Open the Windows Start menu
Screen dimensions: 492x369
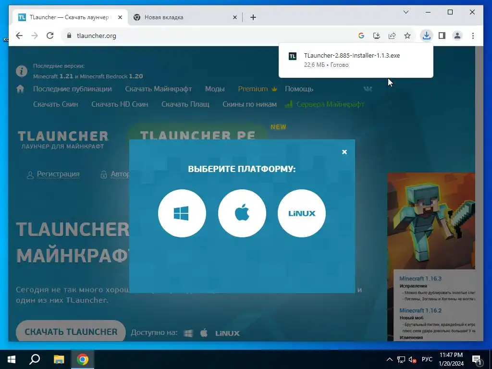click(x=12, y=359)
